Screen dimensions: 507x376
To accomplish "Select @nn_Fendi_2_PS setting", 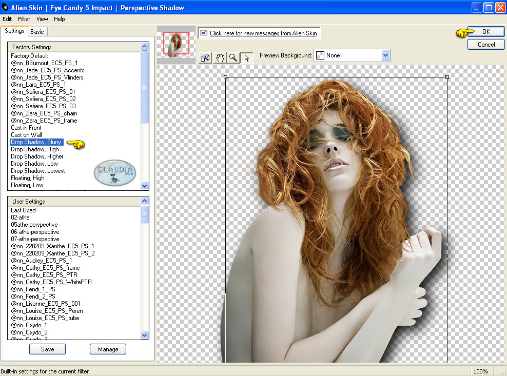I will pos(33,296).
